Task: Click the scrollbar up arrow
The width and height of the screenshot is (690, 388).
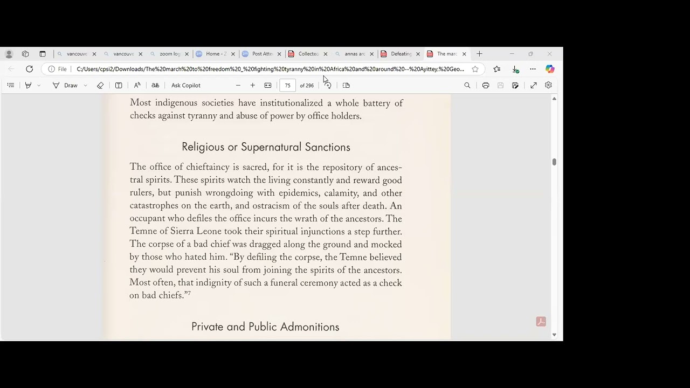Action: [554, 99]
